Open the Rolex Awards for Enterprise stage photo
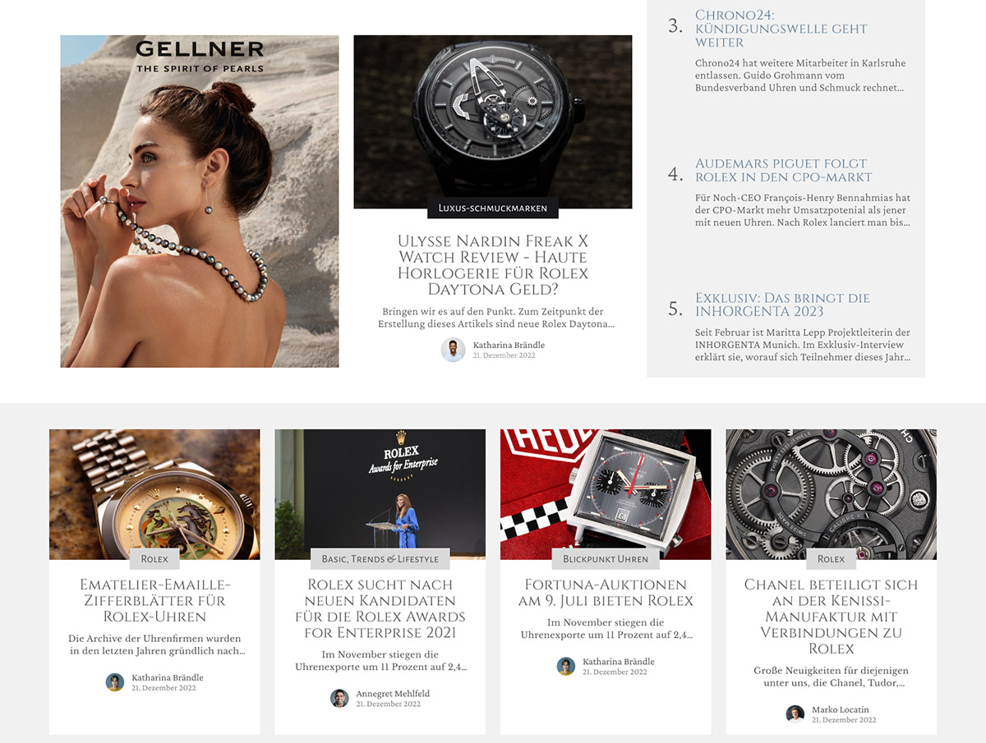986x743 pixels. click(380, 494)
